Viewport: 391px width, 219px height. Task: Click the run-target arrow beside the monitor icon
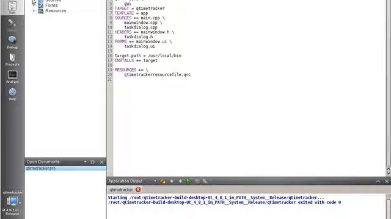click(x=20, y=203)
